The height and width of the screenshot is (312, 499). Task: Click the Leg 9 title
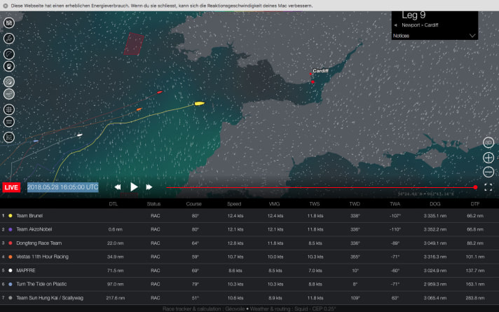[413, 15]
